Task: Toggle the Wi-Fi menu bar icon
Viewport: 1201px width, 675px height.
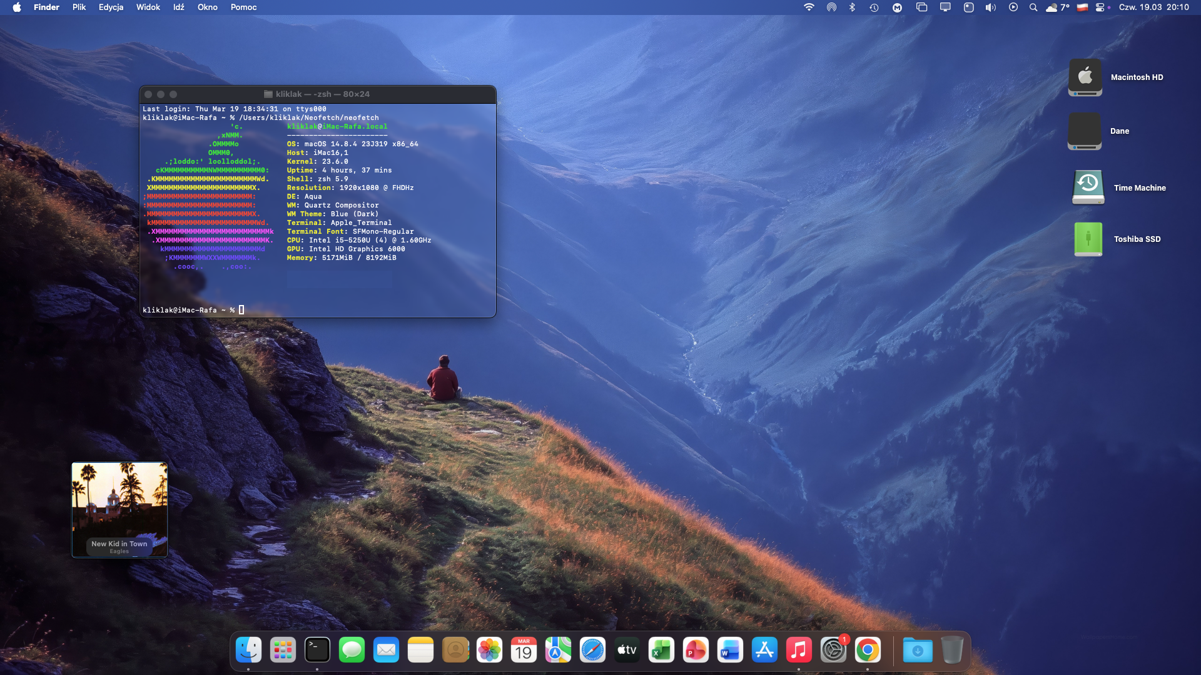Action: [x=809, y=7]
